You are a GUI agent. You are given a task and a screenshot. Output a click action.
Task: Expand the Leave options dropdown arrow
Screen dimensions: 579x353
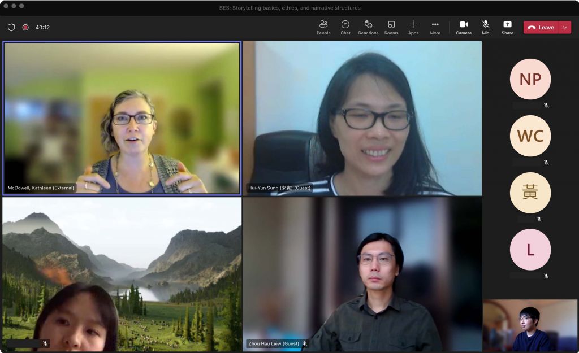click(x=565, y=27)
